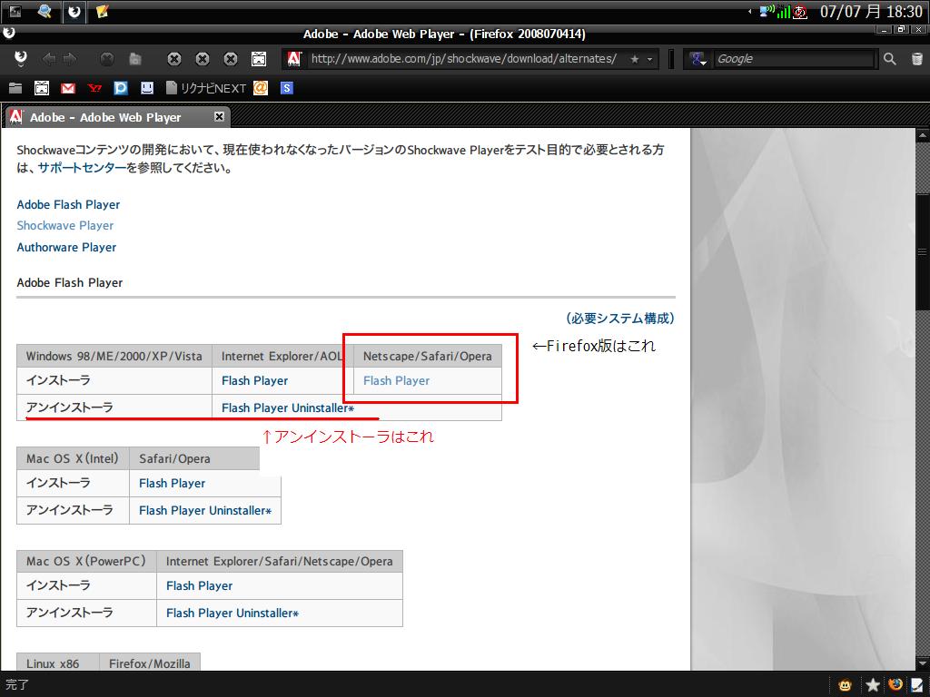Click the trash can toolbar icon
Image resolution: width=930 pixels, height=697 pixels.
click(916, 59)
